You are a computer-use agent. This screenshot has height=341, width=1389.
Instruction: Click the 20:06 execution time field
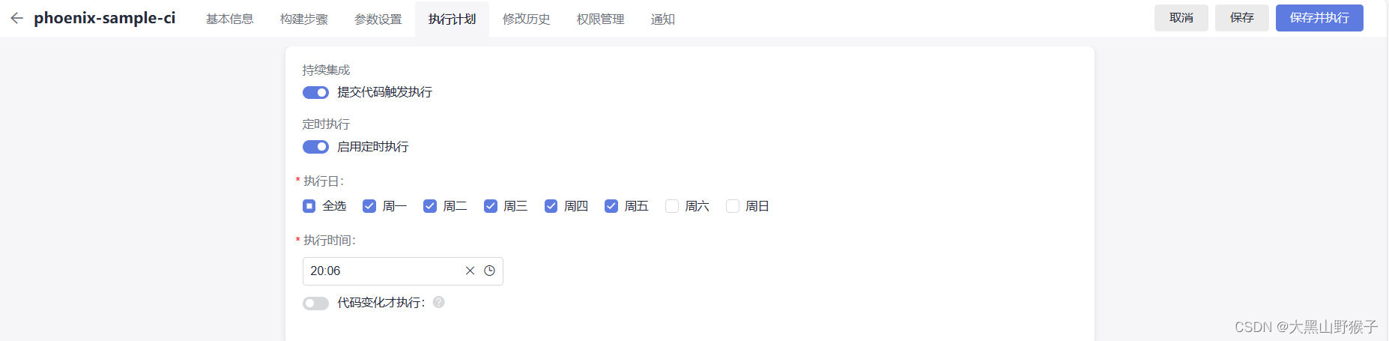click(x=403, y=271)
